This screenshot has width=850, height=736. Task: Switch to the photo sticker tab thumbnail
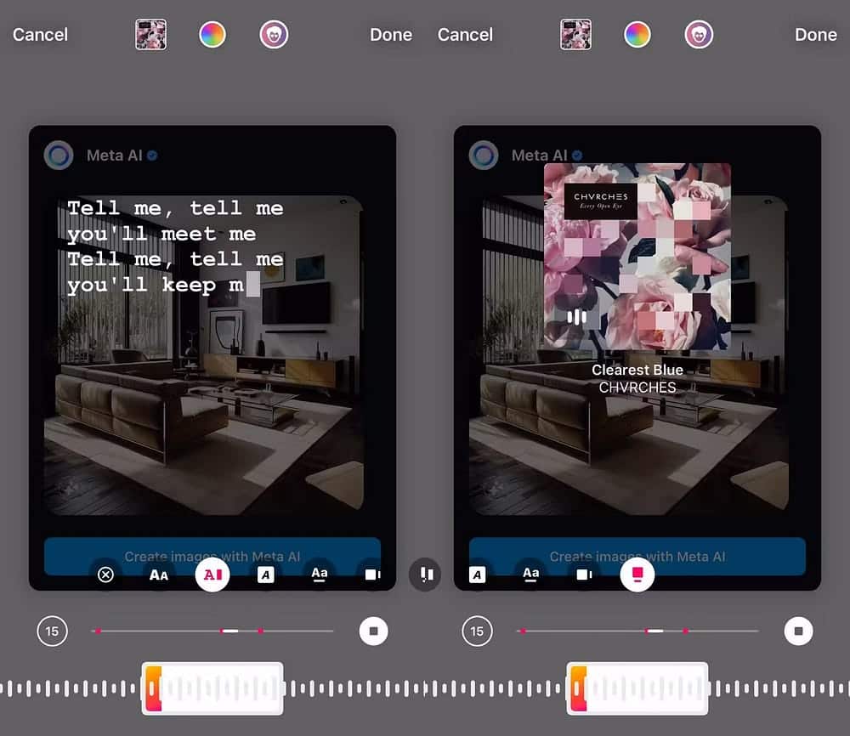tap(150, 35)
